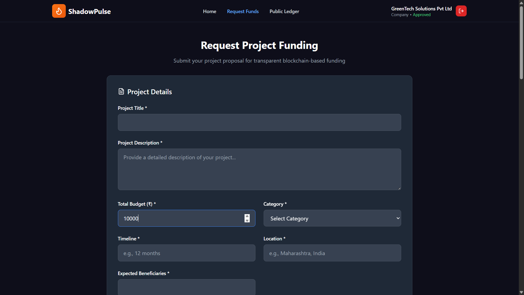The width and height of the screenshot is (524, 295).
Task: Go to the Home nav item
Action: tap(209, 11)
